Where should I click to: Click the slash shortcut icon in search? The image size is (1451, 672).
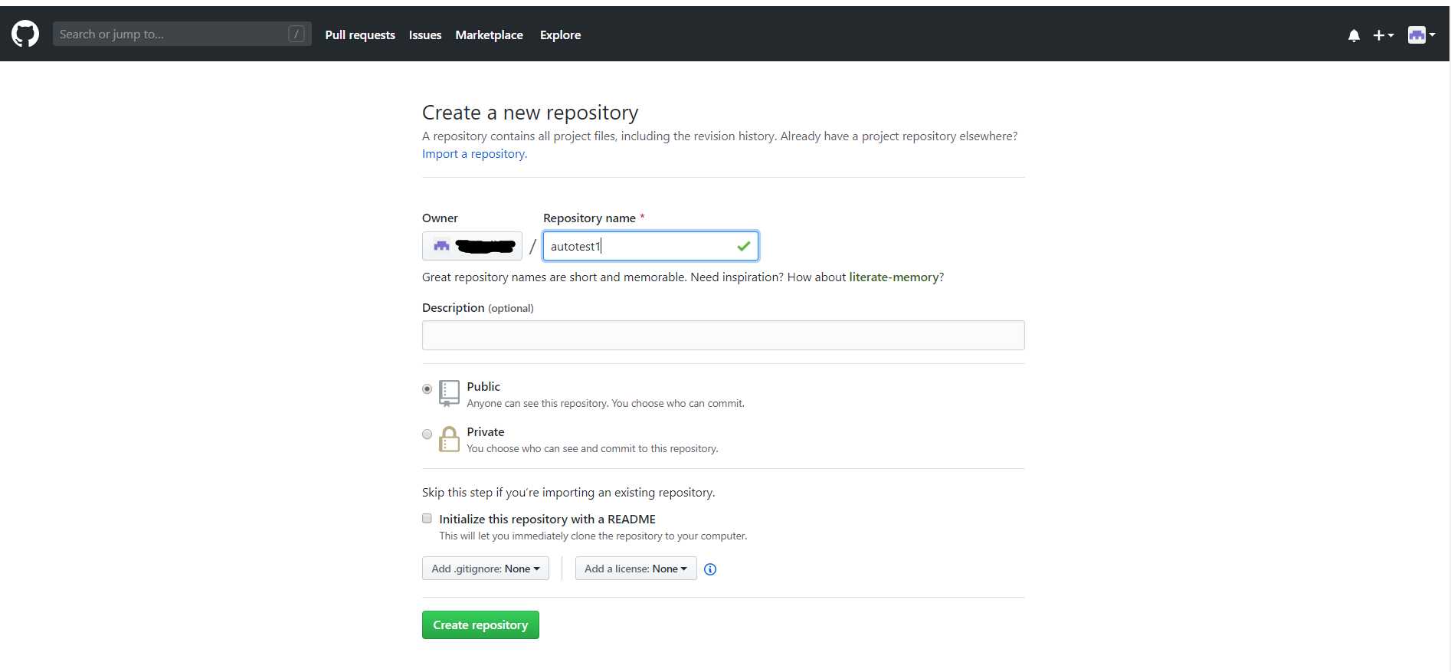tap(296, 34)
